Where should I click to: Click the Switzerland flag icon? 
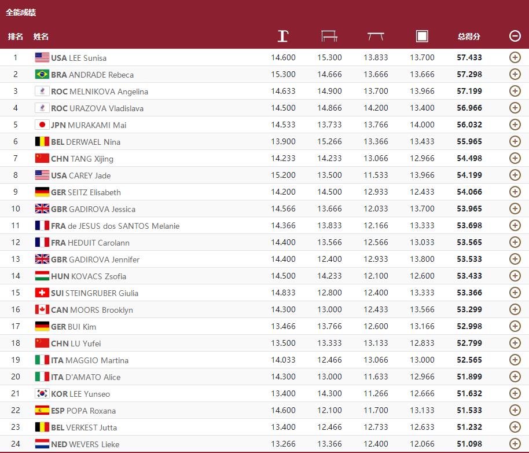point(42,293)
